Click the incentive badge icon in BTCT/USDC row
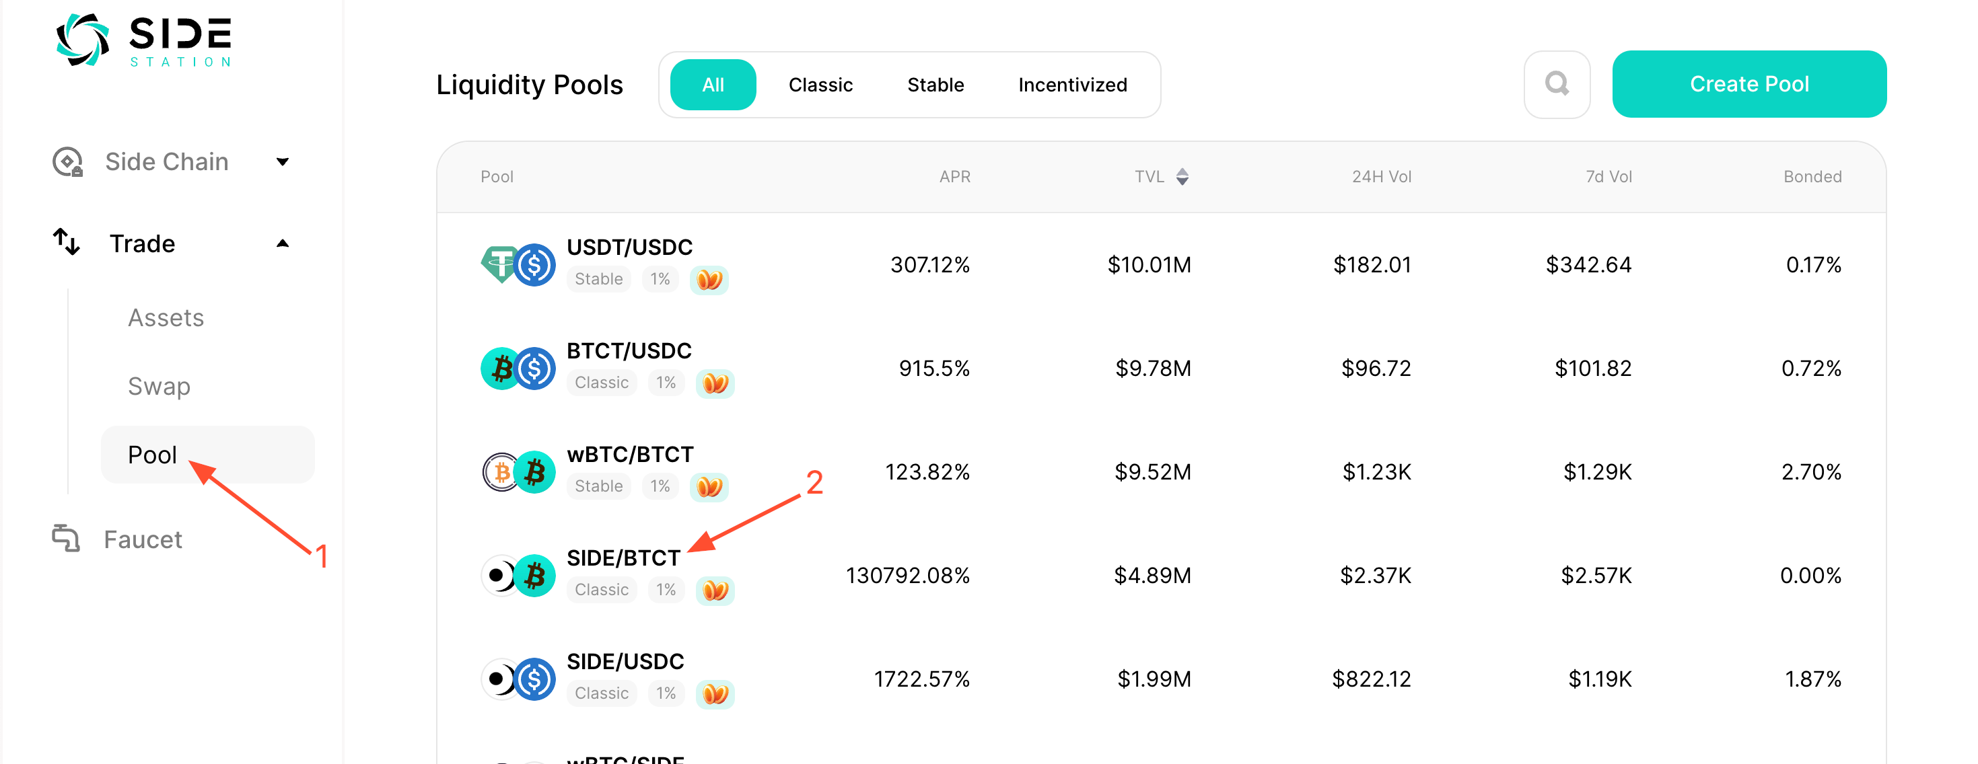 (715, 383)
